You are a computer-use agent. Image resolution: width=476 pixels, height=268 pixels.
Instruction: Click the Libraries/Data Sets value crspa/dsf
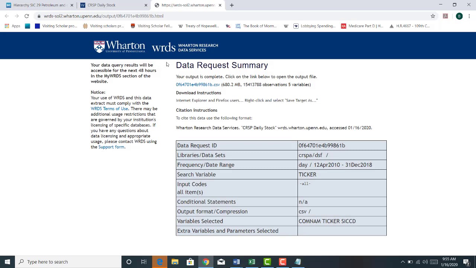(x=313, y=155)
